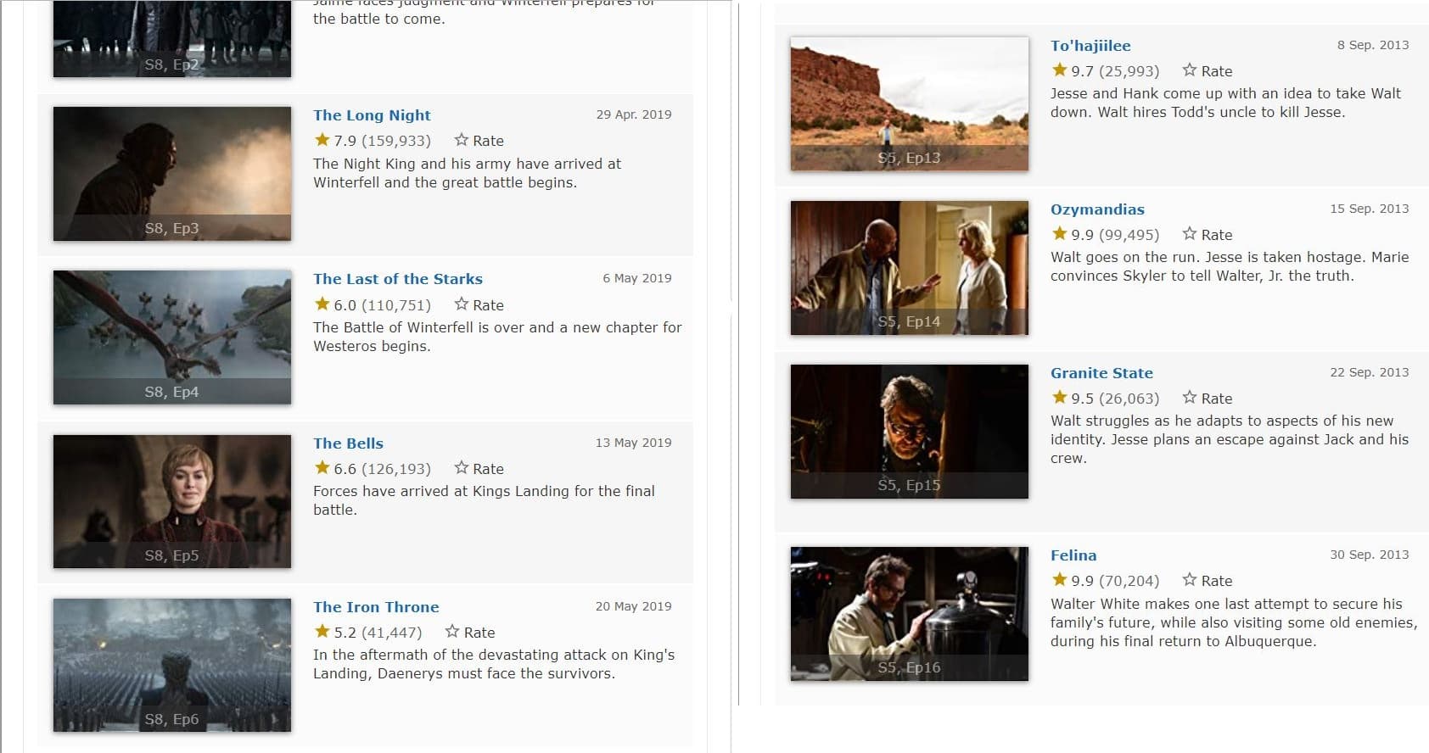Click the Ozymandias plot summary text
Viewport: 1429px width, 753px height.
pyautogui.click(x=1230, y=266)
